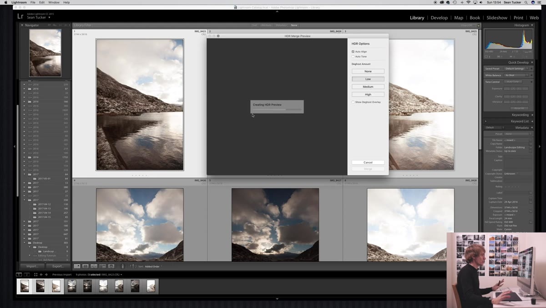The height and width of the screenshot is (308, 546).
Task: Select None in Library Filter bar
Action: [x=294, y=25]
